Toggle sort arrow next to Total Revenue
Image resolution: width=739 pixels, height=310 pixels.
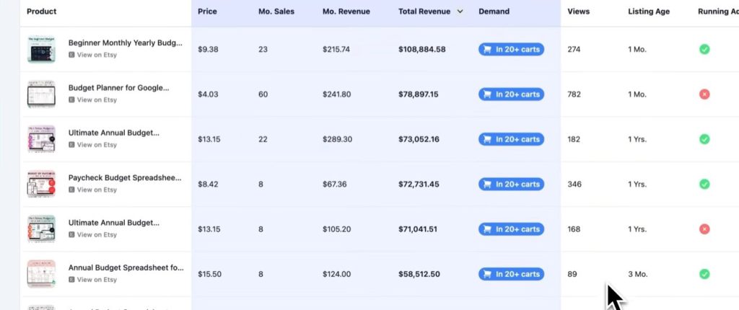[460, 12]
